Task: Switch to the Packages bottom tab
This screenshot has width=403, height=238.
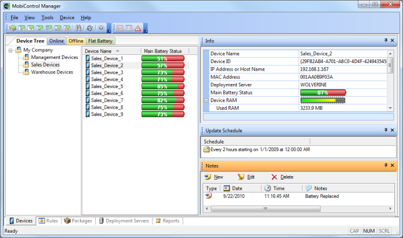Action: pos(78,220)
